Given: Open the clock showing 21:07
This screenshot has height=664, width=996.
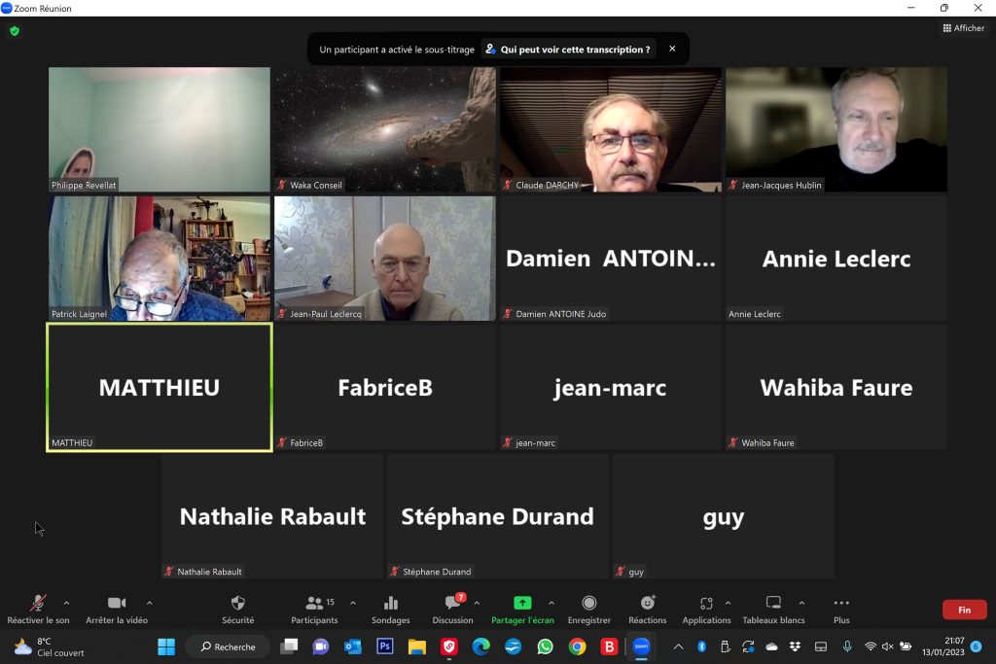Looking at the screenshot, I should click(x=943, y=647).
